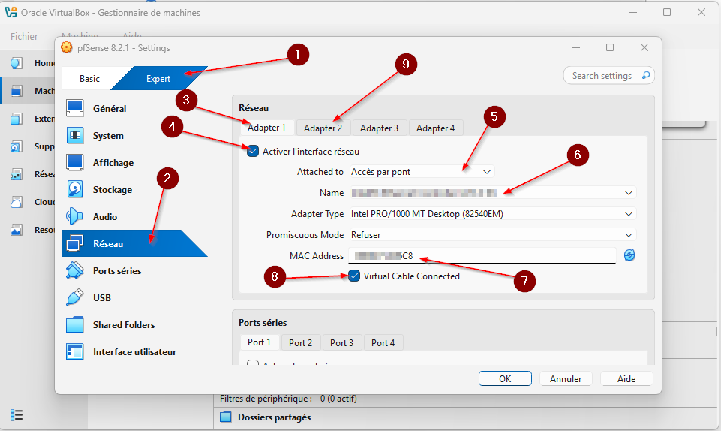Expand the Attached to dropdown

click(x=422, y=172)
